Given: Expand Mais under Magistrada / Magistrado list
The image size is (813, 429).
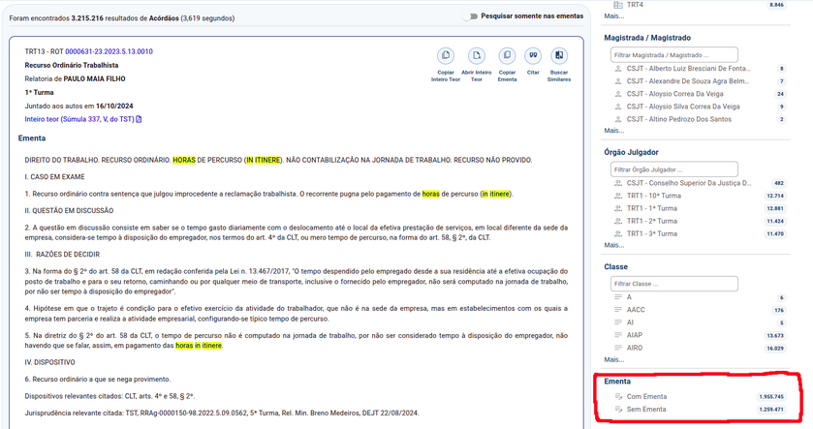Looking at the screenshot, I should (614, 130).
